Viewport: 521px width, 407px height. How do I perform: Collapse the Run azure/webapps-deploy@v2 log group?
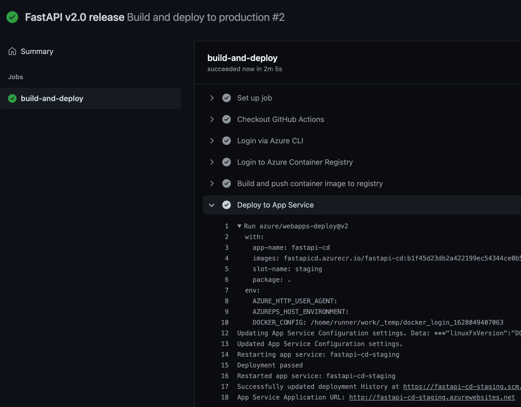pyautogui.click(x=239, y=226)
